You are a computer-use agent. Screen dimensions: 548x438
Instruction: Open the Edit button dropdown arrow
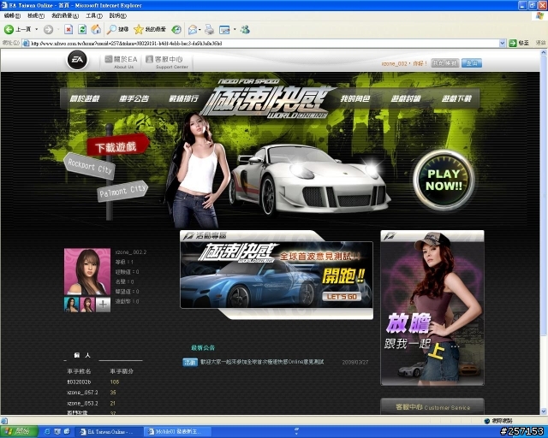[x=235, y=30]
